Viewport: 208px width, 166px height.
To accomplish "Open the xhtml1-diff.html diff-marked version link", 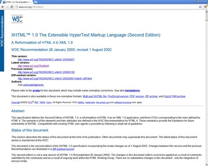I will pos(55,78).
